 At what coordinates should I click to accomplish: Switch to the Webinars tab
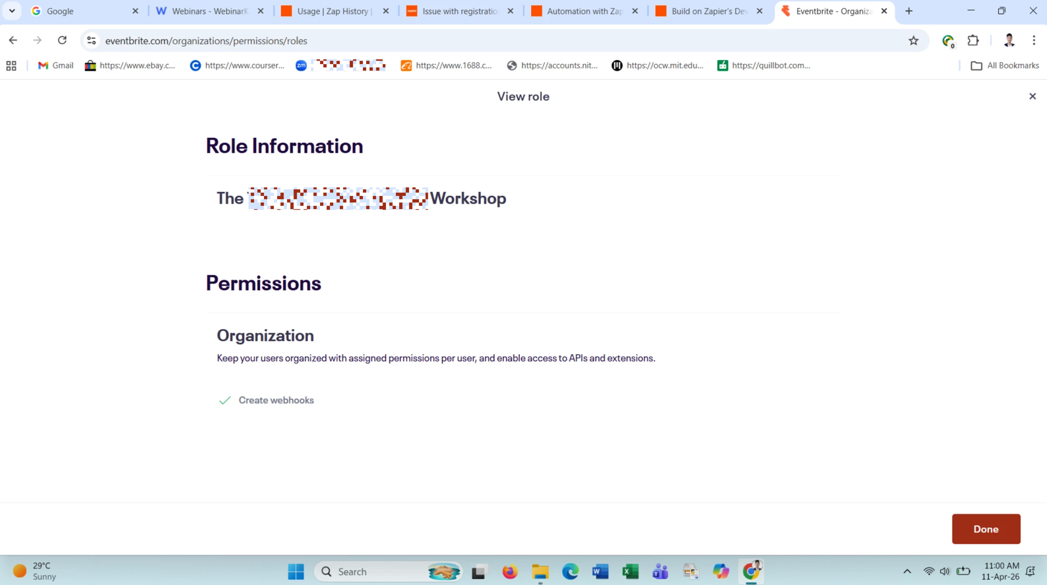209,11
